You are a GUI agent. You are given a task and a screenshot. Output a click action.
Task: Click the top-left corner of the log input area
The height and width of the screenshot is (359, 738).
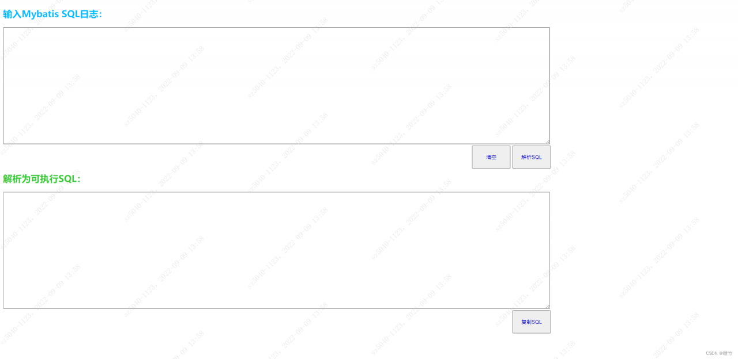[5, 29]
